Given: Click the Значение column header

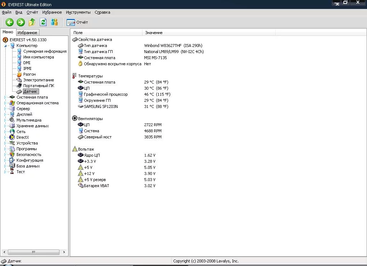Looking at the screenshot, I should (x=209, y=33).
